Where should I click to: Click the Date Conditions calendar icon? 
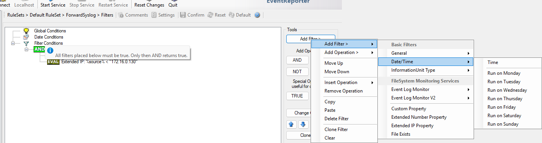click(26, 37)
